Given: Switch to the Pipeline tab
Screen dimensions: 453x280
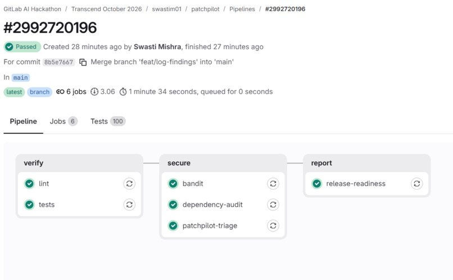Looking at the screenshot, I should point(24,121).
